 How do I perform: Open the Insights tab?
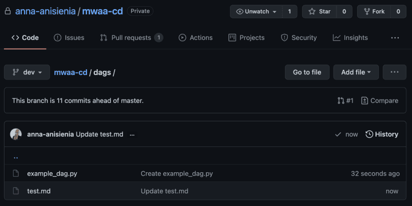point(350,38)
